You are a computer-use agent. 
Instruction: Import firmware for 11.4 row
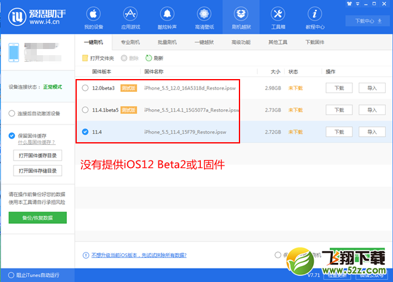click(x=372, y=132)
